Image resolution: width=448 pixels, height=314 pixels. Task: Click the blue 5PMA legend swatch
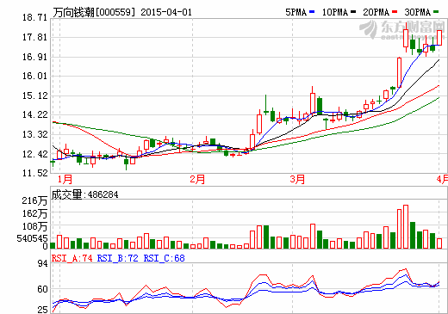pyautogui.click(x=312, y=12)
